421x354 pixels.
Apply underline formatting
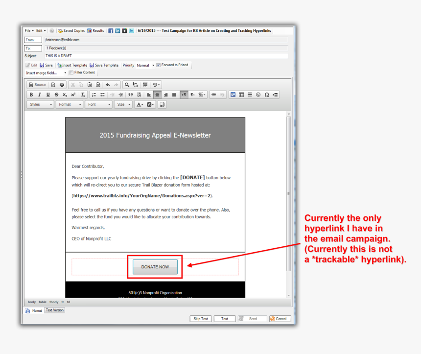tap(47, 94)
